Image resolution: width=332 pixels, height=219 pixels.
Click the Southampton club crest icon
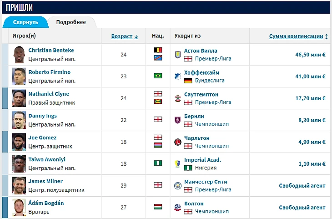tap(178, 98)
